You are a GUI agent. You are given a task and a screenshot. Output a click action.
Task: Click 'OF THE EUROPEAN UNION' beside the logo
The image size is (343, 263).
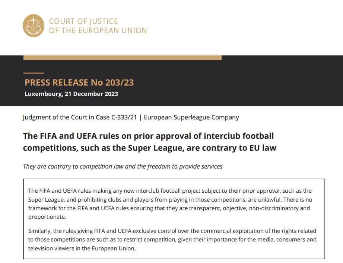click(x=98, y=31)
